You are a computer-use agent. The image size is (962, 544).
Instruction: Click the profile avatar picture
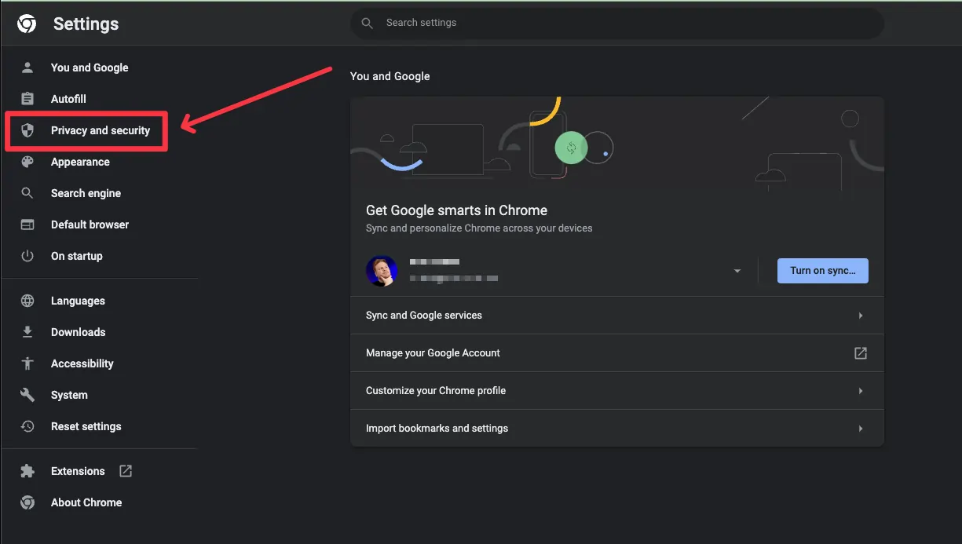382,271
